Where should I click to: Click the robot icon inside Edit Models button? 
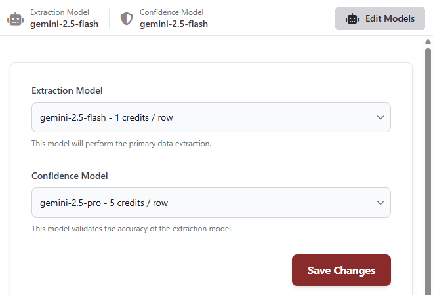click(352, 18)
